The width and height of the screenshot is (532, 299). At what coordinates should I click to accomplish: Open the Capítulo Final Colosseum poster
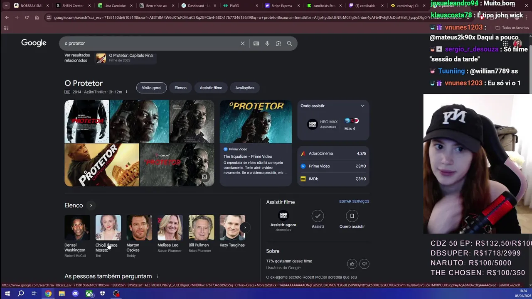click(102, 165)
